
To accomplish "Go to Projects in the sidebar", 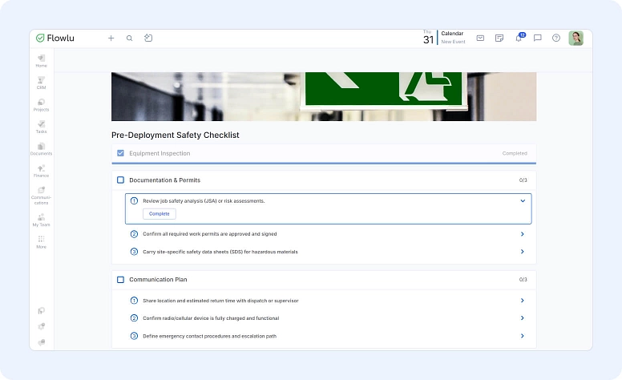I will (41, 104).
